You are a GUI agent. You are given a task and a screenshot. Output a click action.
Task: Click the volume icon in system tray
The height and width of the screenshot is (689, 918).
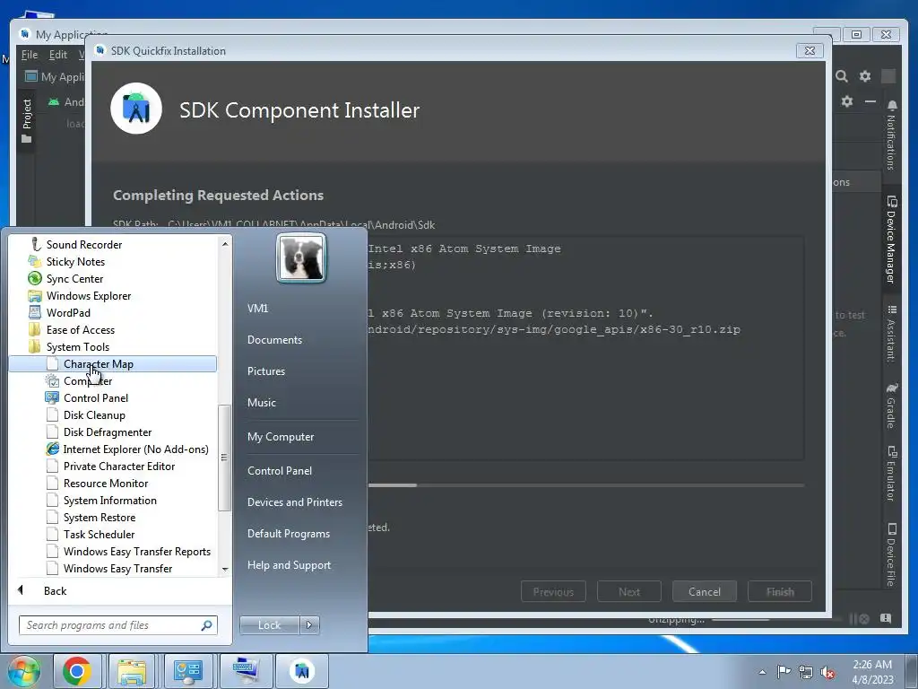827,672
